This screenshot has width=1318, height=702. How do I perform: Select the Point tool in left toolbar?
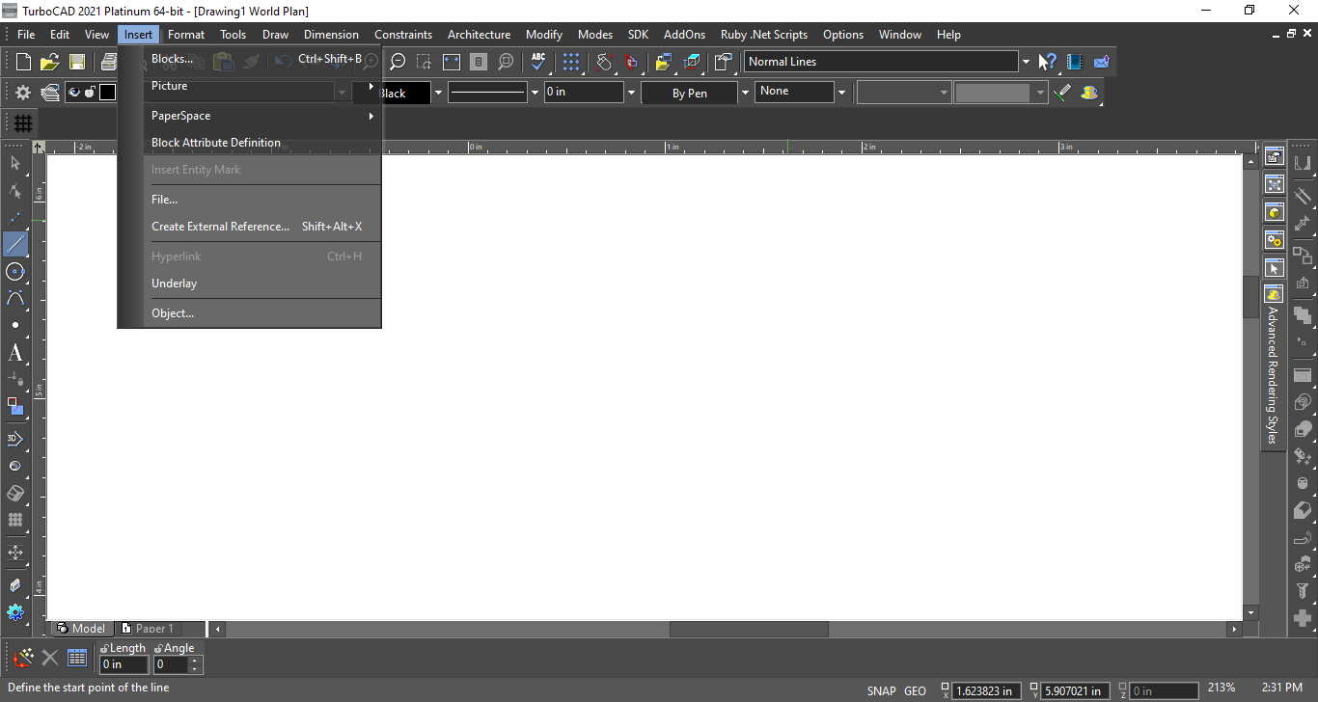[x=15, y=325]
